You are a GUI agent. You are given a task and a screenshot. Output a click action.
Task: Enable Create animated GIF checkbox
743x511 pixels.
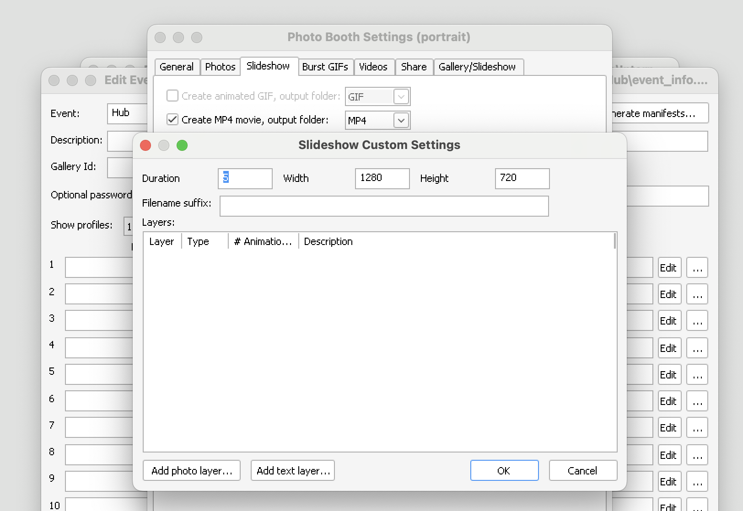click(172, 96)
